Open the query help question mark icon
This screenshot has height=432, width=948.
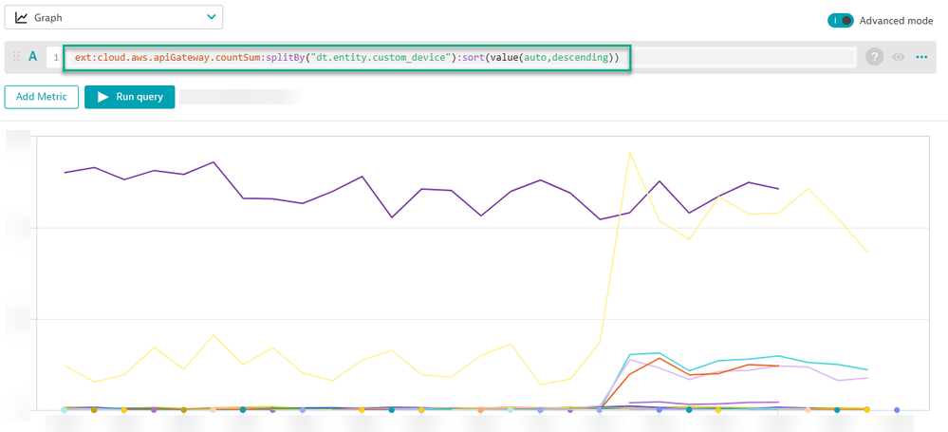pyautogui.click(x=874, y=58)
